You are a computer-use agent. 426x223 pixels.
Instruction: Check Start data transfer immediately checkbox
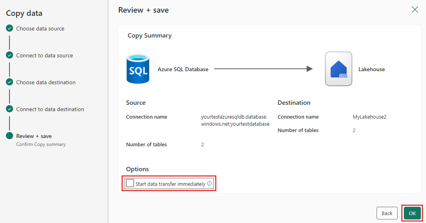coord(130,183)
